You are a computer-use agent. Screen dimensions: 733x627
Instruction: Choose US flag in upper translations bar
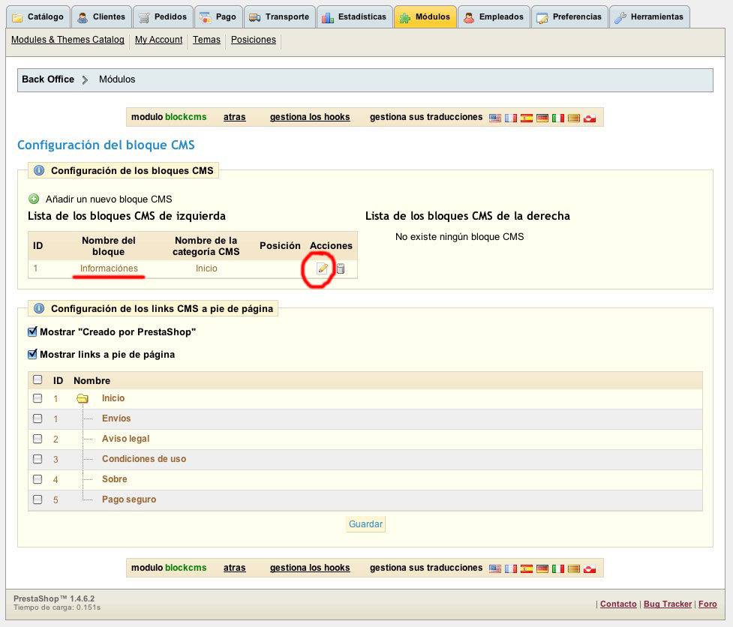pyautogui.click(x=495, y=118)
